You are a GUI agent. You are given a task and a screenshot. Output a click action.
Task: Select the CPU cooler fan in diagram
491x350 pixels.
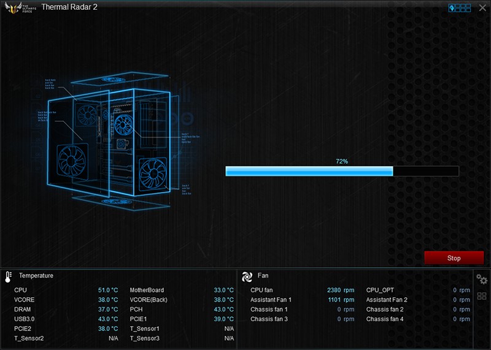[124, 124]
